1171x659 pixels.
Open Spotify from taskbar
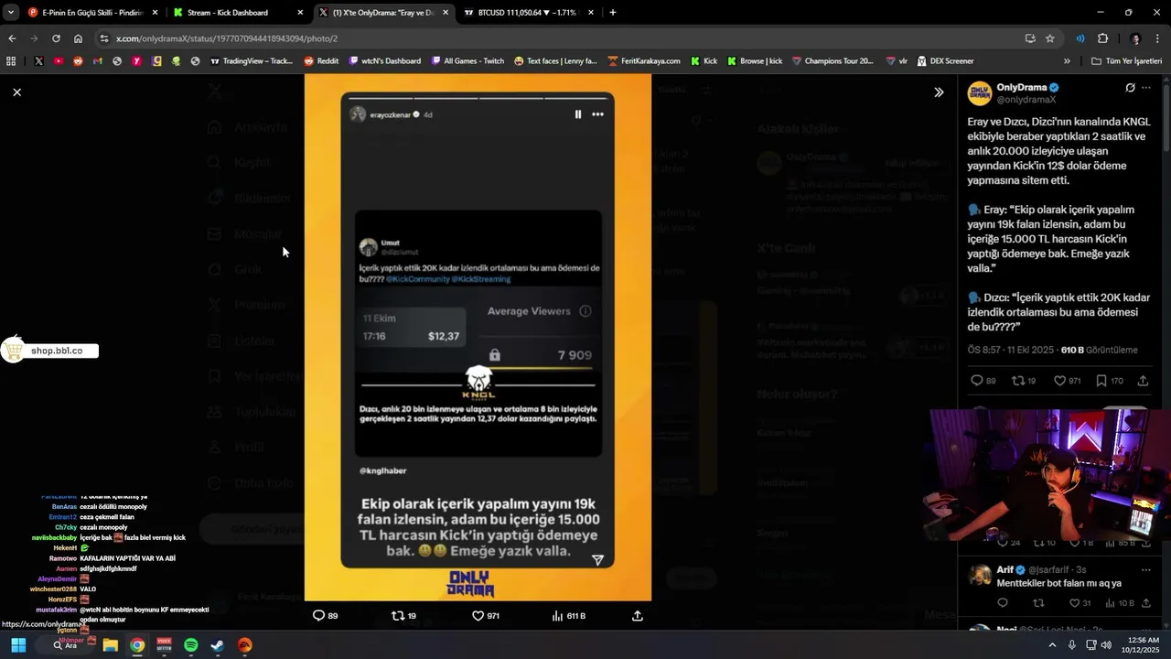click(x=190, y=645)
